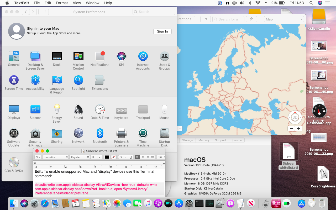
Task: Open Time Machine preferences
Action: click(143, 138)
